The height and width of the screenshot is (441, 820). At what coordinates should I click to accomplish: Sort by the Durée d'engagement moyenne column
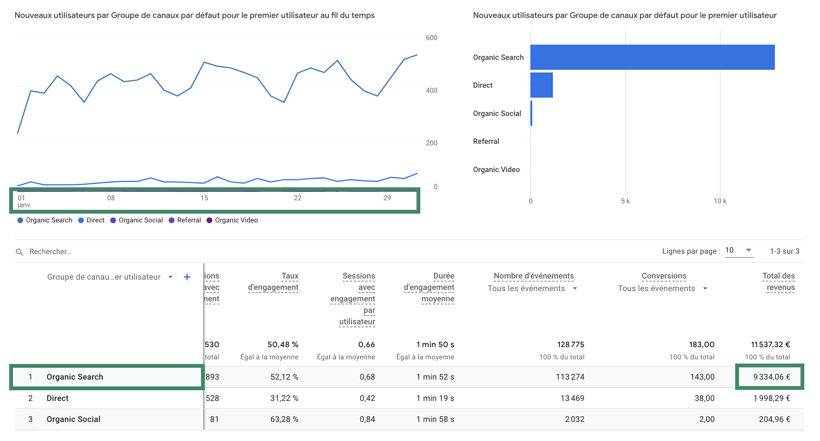click(429, 287)
